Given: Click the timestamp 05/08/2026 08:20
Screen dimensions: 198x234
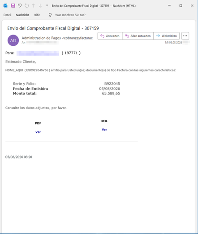Looking at the screenshot, I should (x=19, y=157).
